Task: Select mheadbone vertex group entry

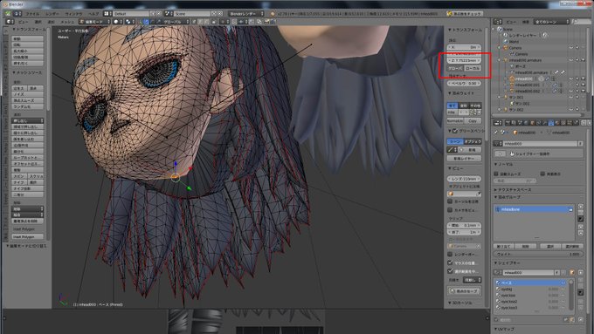Action: tap(534, 209)
